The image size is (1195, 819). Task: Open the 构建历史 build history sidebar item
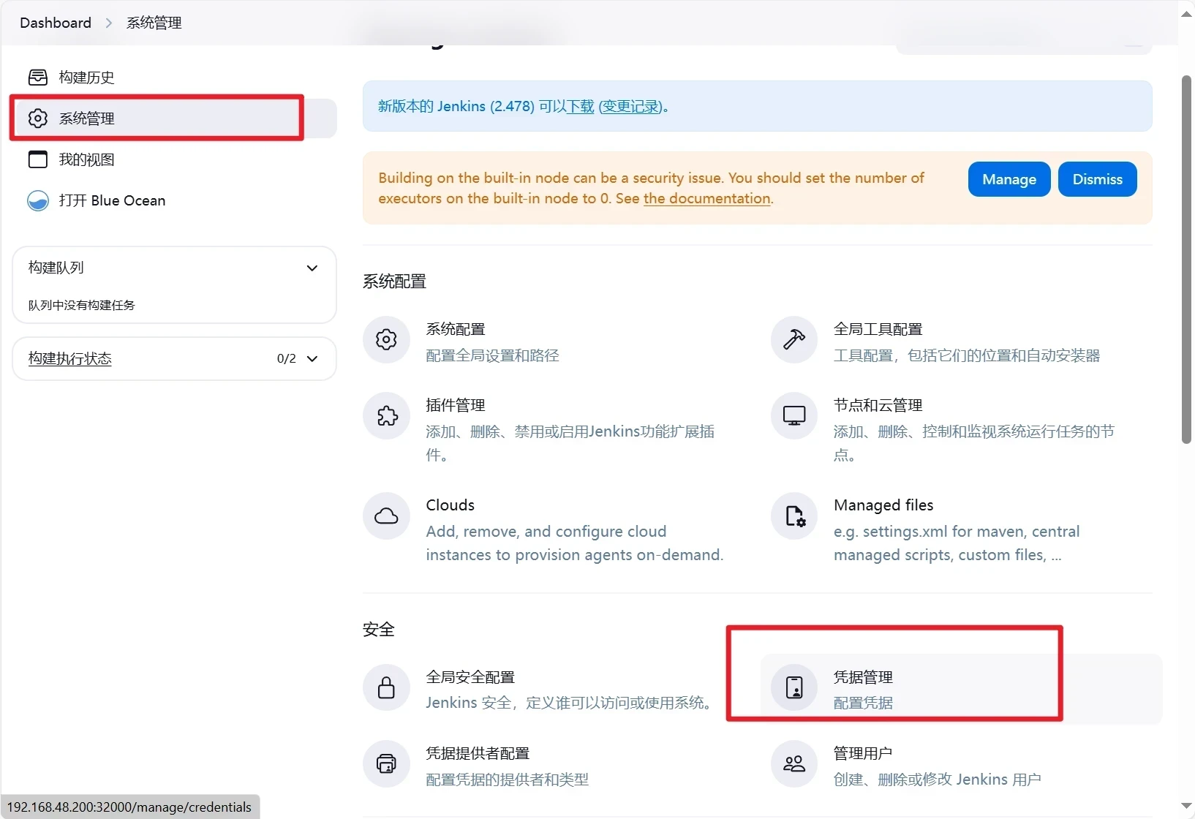click(x=86, y=78)
